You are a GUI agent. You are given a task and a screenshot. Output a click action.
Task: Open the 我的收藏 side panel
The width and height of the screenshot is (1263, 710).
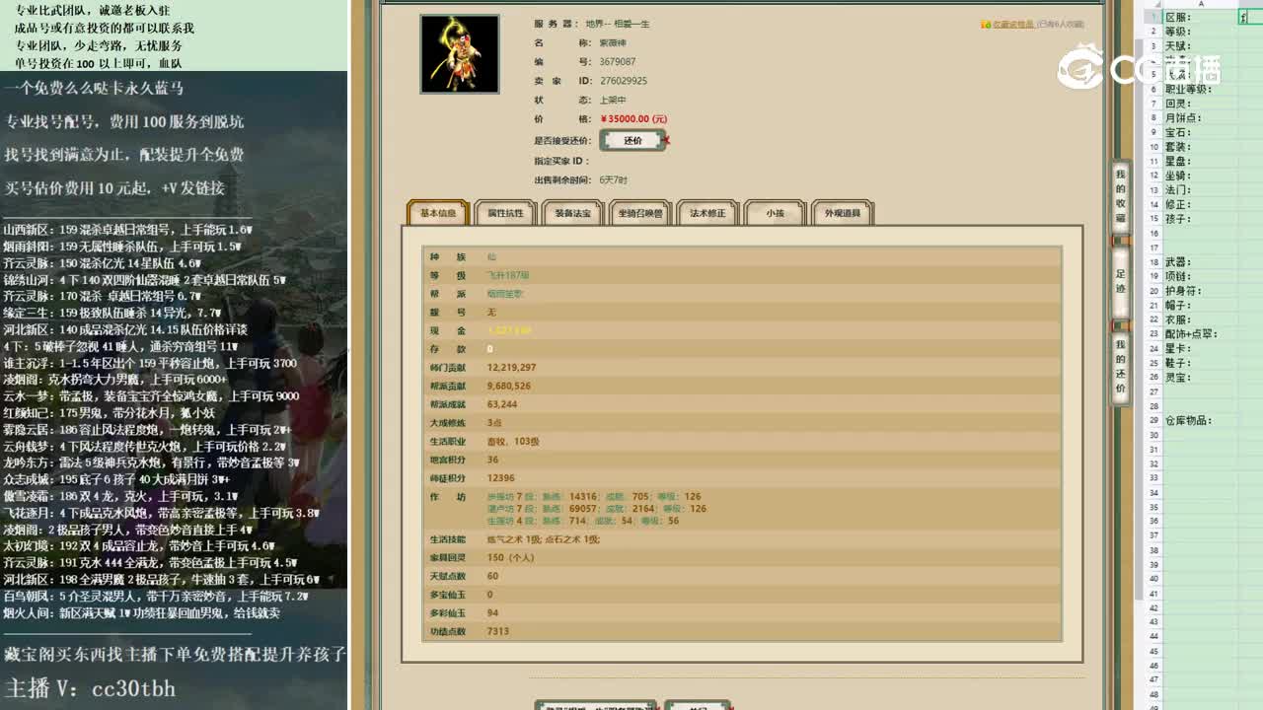tap(1120, 195)
